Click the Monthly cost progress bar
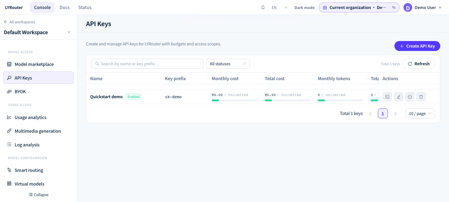Viewport: 449px width, 202px height. [234, 100]
